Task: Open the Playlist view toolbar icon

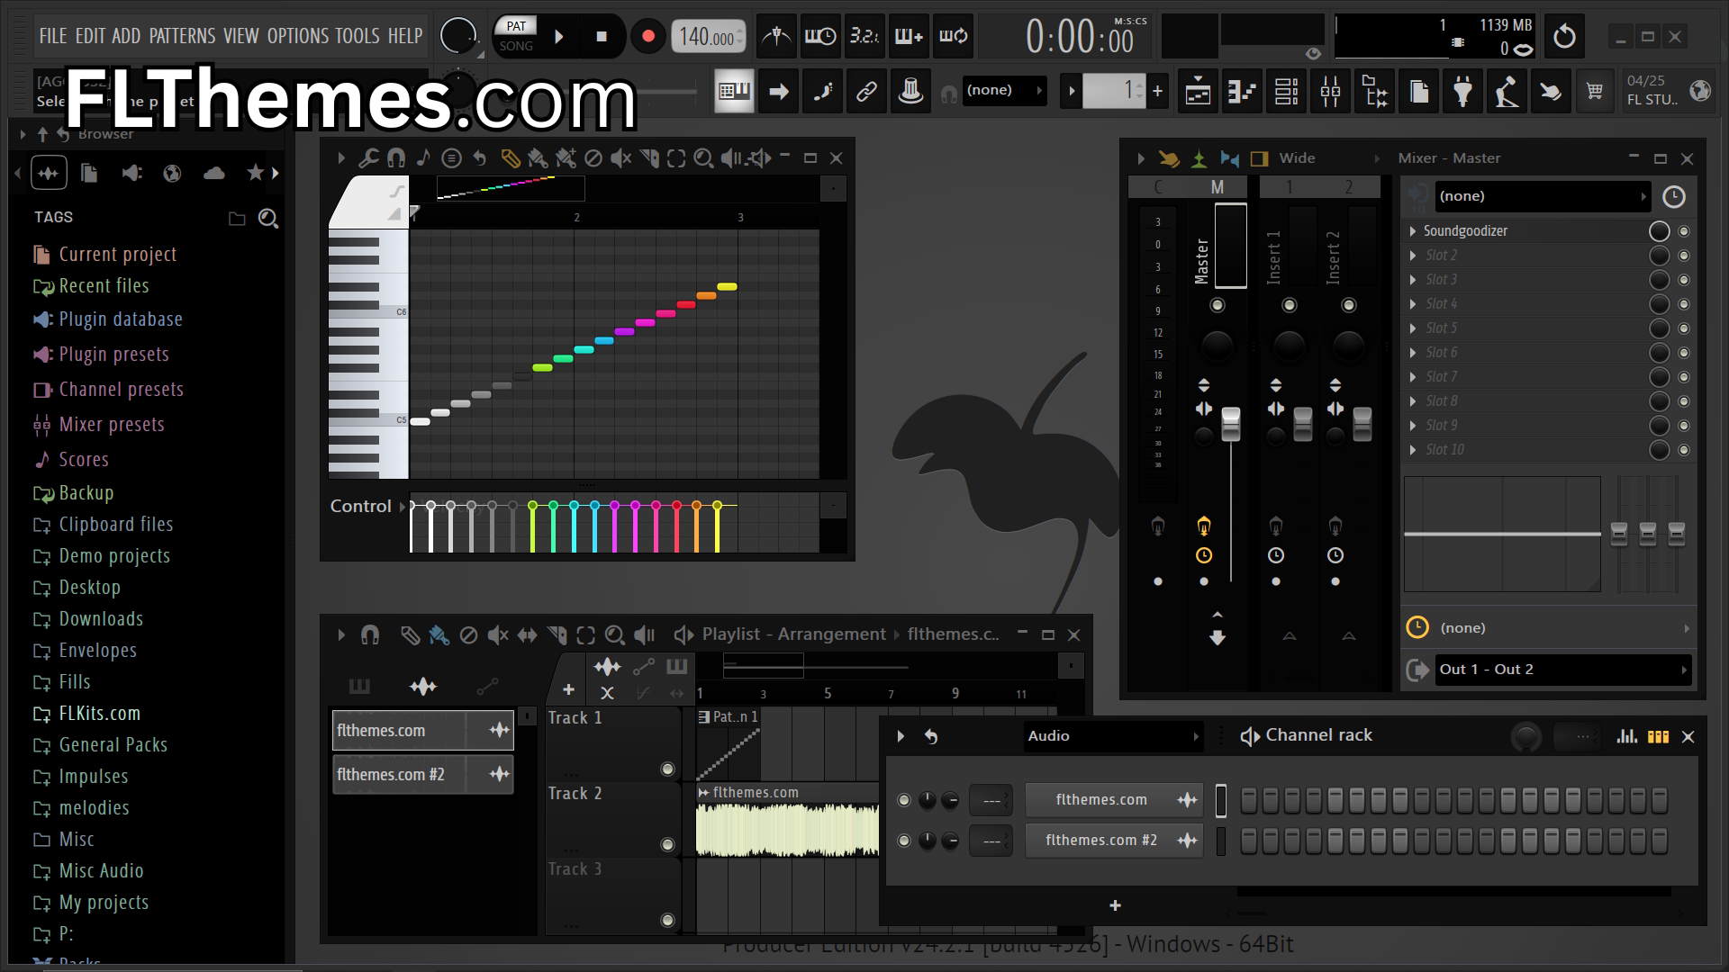Action: pos(1198,91)
